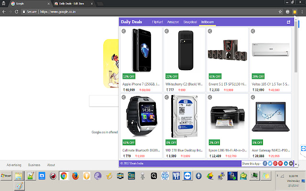Open Paint from the taskbar
The height and width of the screenshot is (191, 306).
coord(19,186)
